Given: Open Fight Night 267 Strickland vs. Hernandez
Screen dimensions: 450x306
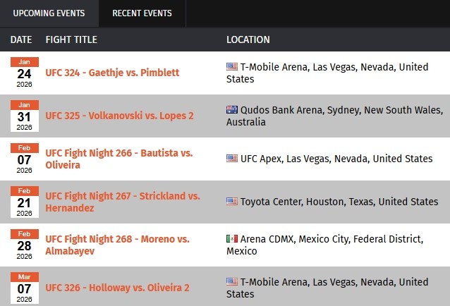Looking at the screenshot, I should [122, 202].
